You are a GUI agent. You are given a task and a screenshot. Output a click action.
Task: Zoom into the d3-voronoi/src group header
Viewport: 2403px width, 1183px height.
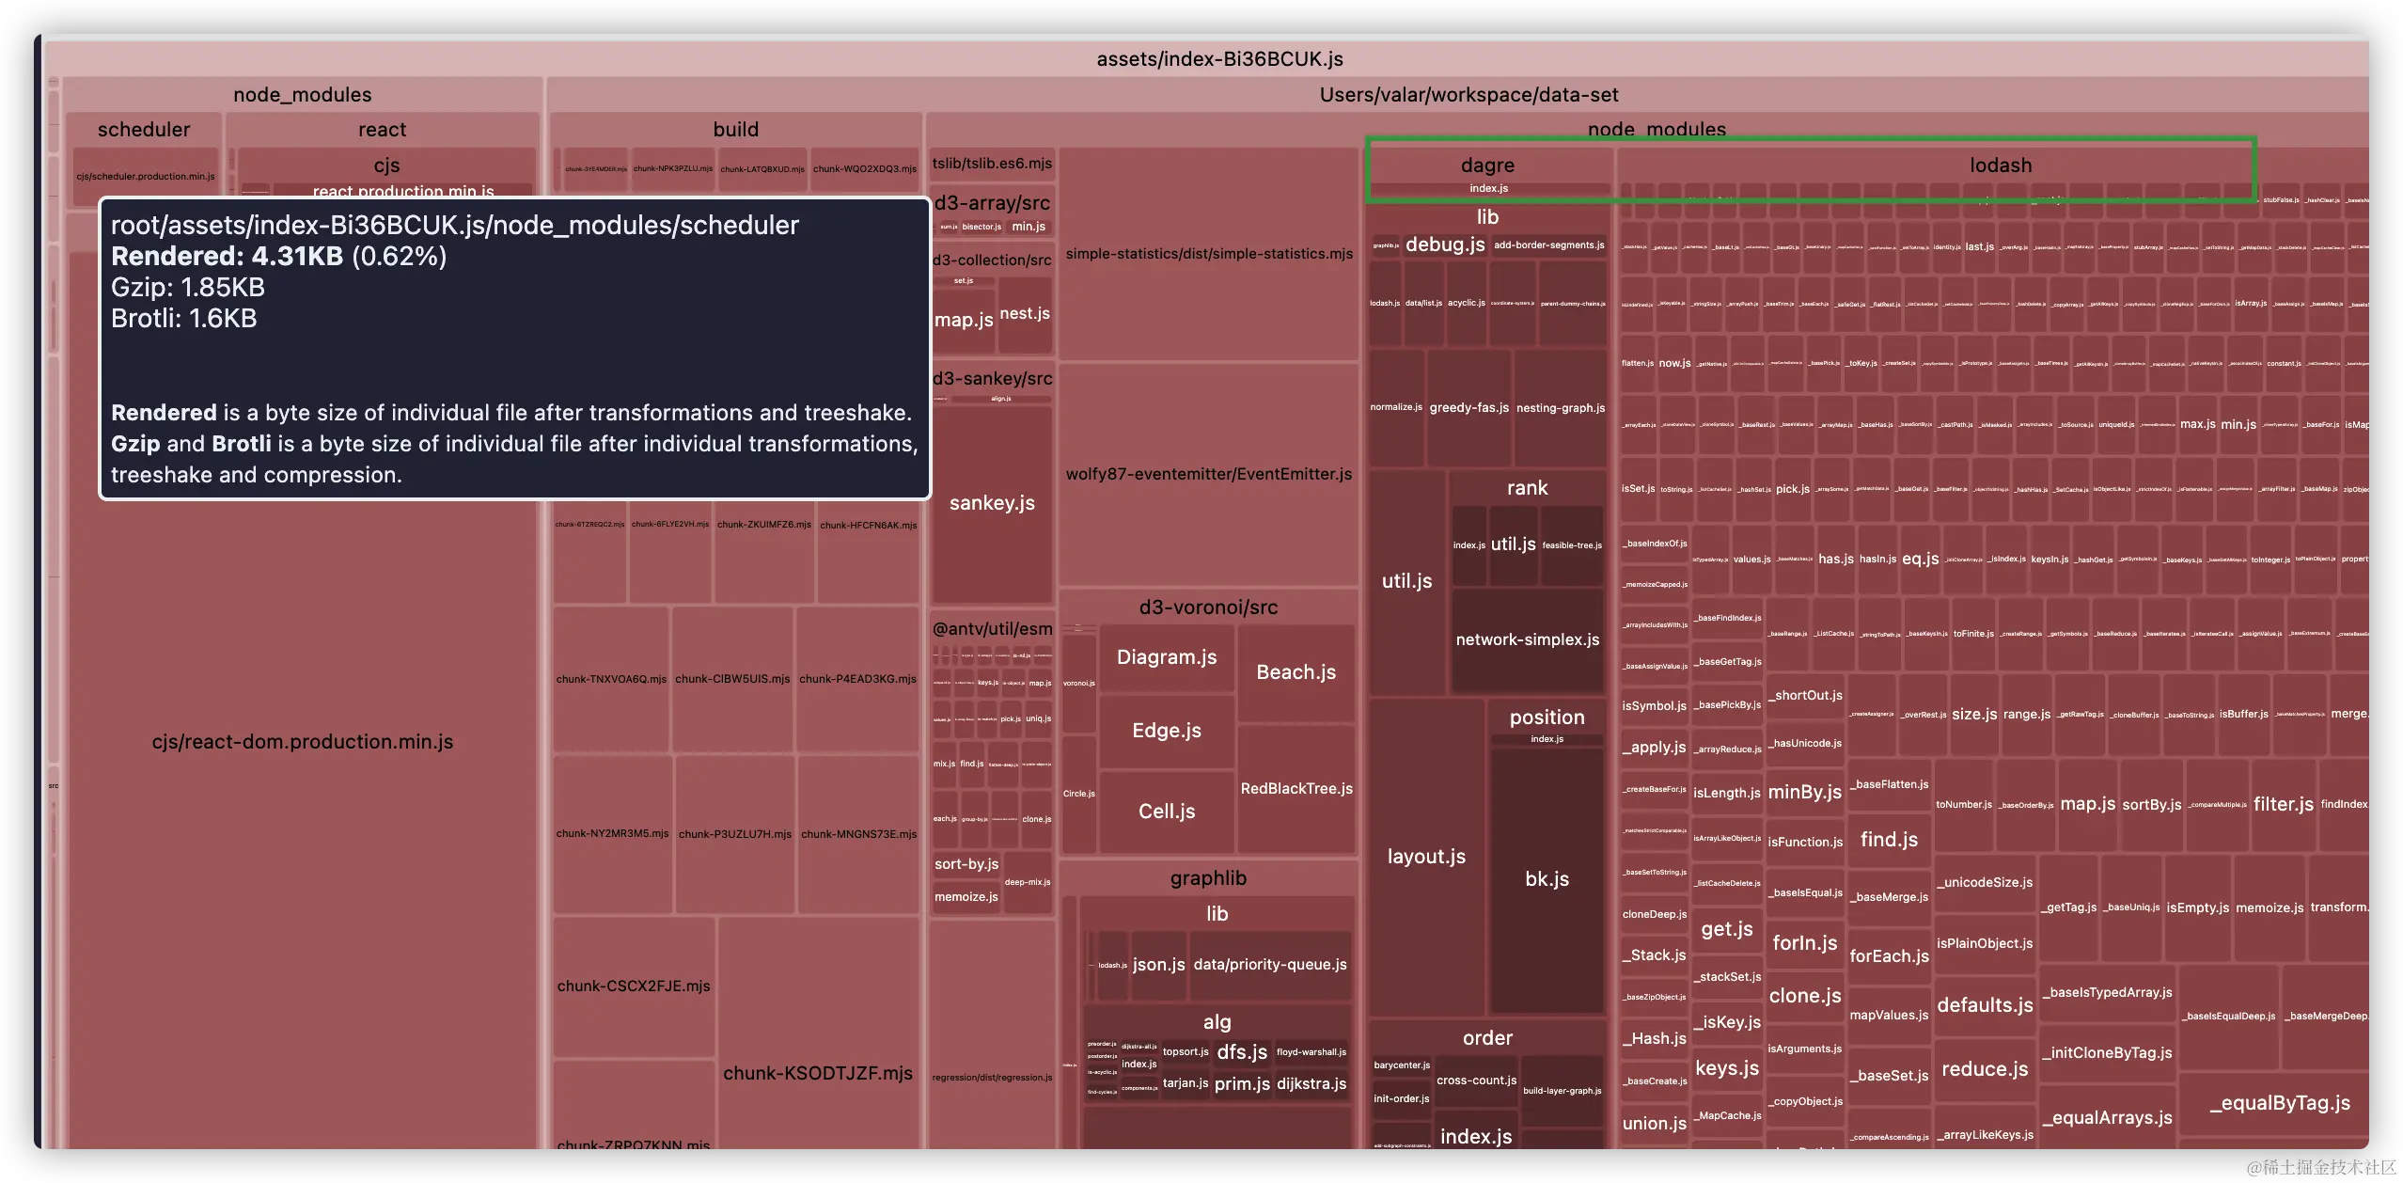click(1208, 607)
